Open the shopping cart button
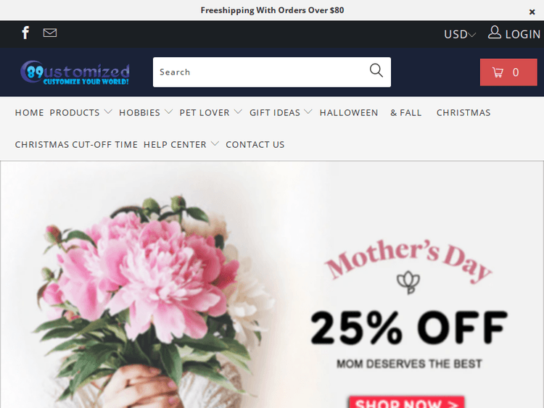 coord(508,72)
